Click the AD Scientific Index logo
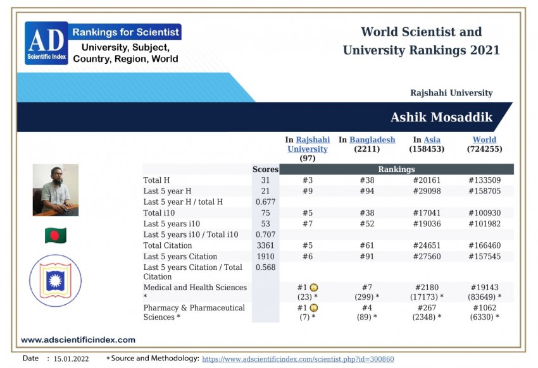Viewport: 538px width, 368px height. [46, 43]
